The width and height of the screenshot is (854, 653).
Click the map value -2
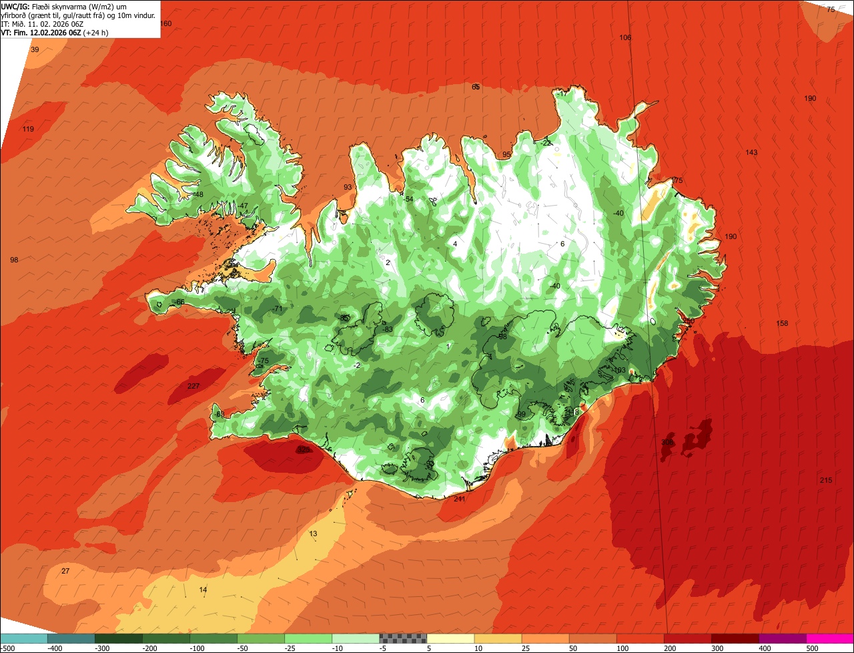pos(358,365)
